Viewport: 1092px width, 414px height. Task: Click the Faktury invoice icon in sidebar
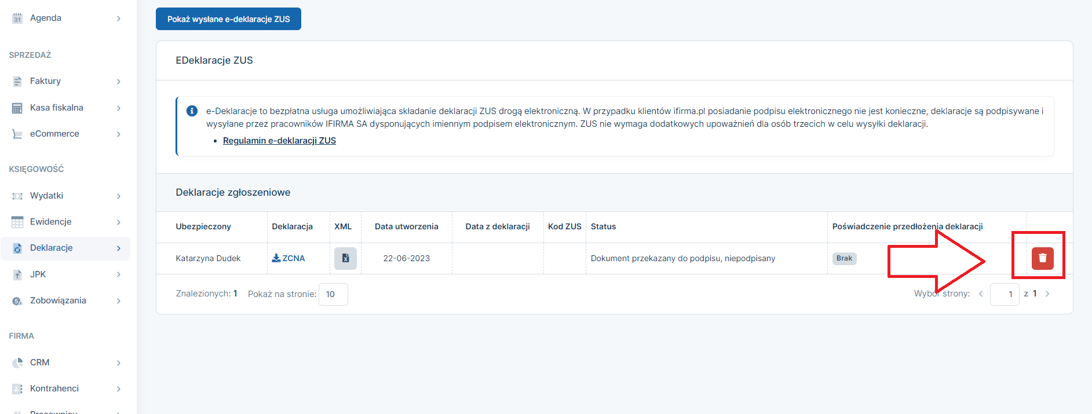[17, 82]
